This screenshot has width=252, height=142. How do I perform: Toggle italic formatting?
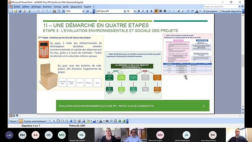coord(143,11)
